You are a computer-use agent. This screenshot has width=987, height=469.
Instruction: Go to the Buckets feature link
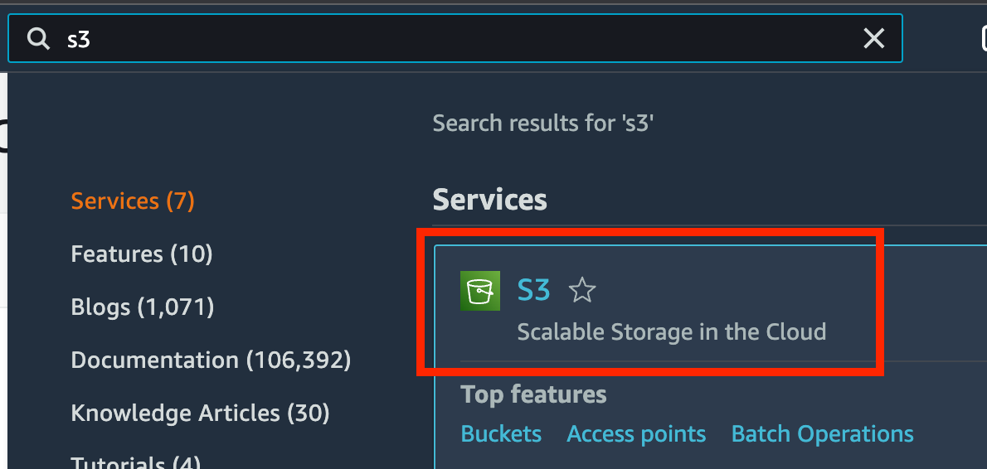[x=501, y=434]
